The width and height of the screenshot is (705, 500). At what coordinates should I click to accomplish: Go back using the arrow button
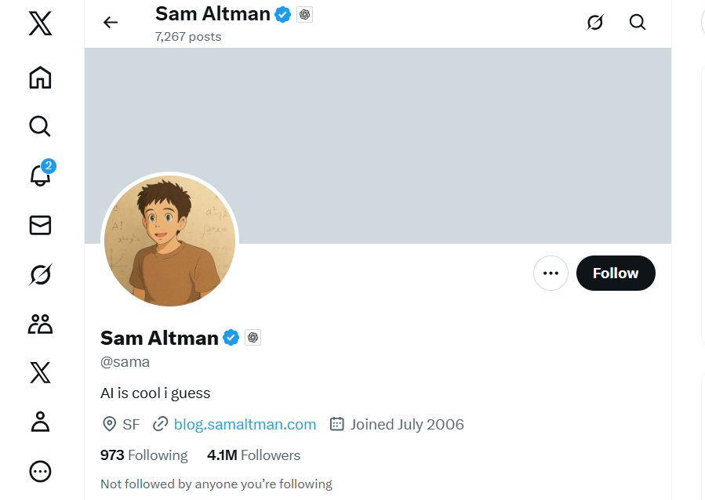[111, 22]
